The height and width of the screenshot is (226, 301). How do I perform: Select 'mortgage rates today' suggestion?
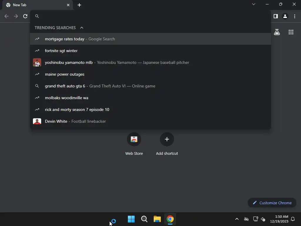click(150, 39)
